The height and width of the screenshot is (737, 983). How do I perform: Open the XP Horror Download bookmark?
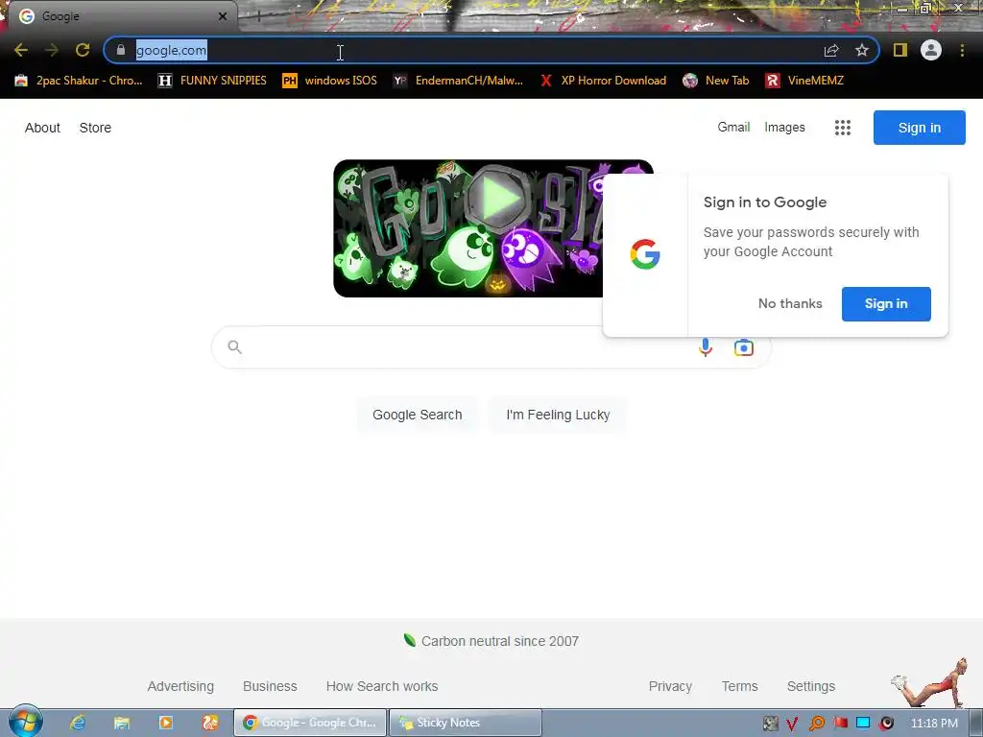click(x=603, y=81)
